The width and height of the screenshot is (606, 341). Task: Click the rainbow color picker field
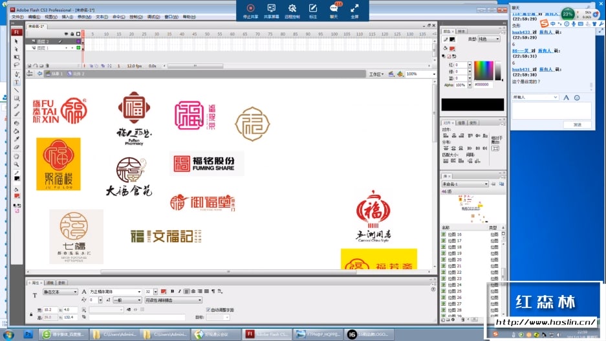tap(484, 71)
